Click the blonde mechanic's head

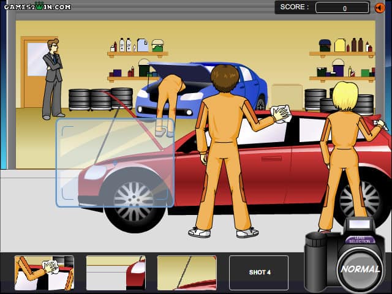tap(345, 96)
